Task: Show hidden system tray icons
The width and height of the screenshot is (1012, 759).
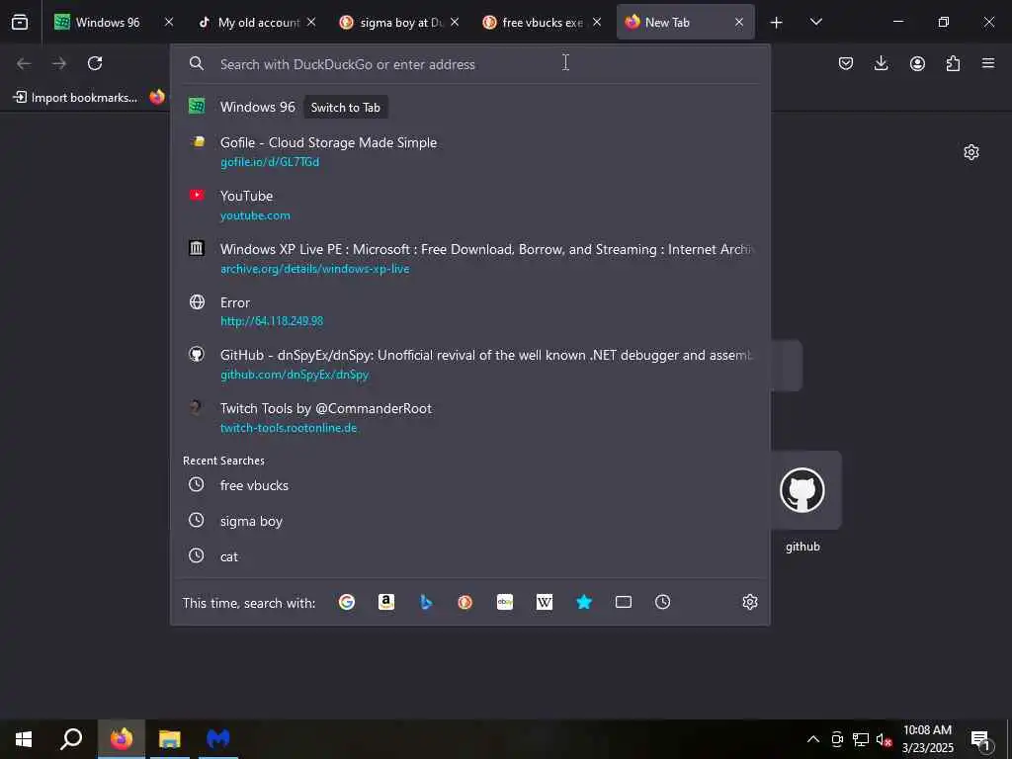Action: pos(813,739)
